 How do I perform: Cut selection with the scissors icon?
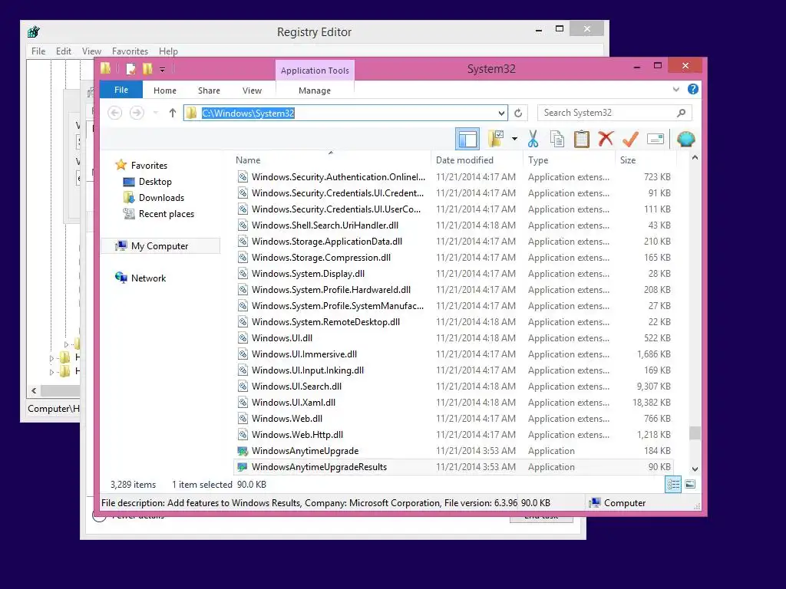click(533, 139)
